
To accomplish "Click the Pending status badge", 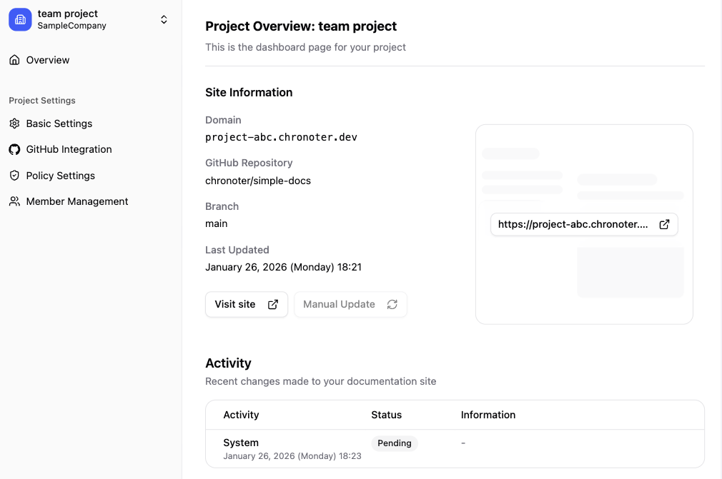I will point(395,443).
